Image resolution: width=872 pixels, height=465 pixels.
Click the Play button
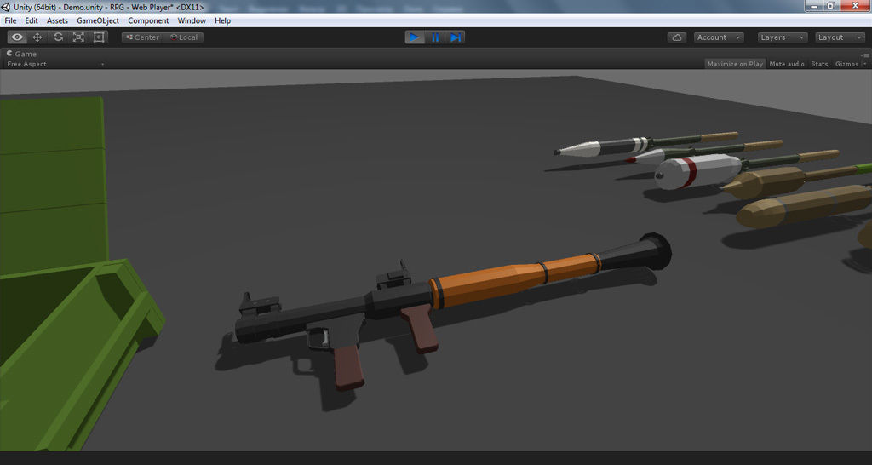[x=415, y=37]
